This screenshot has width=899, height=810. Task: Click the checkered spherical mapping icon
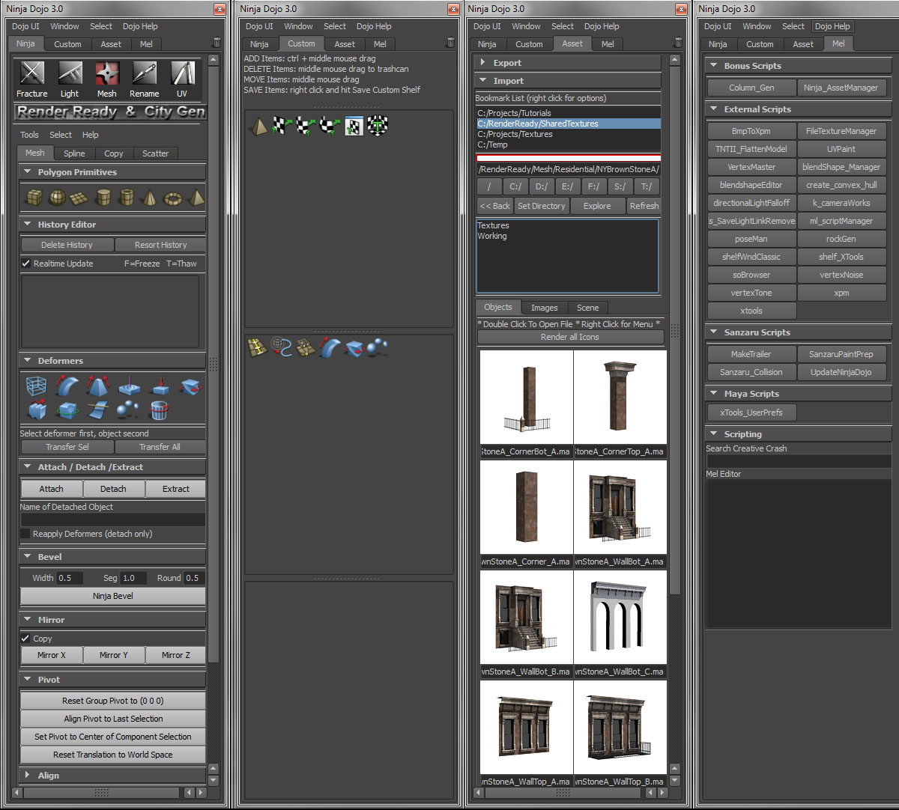330,126
